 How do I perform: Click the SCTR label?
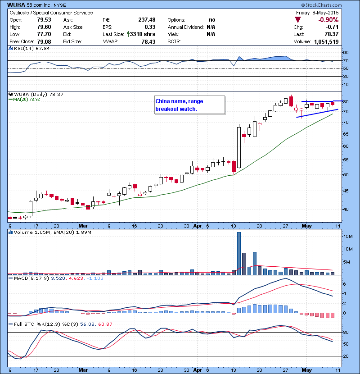point(174,41)
